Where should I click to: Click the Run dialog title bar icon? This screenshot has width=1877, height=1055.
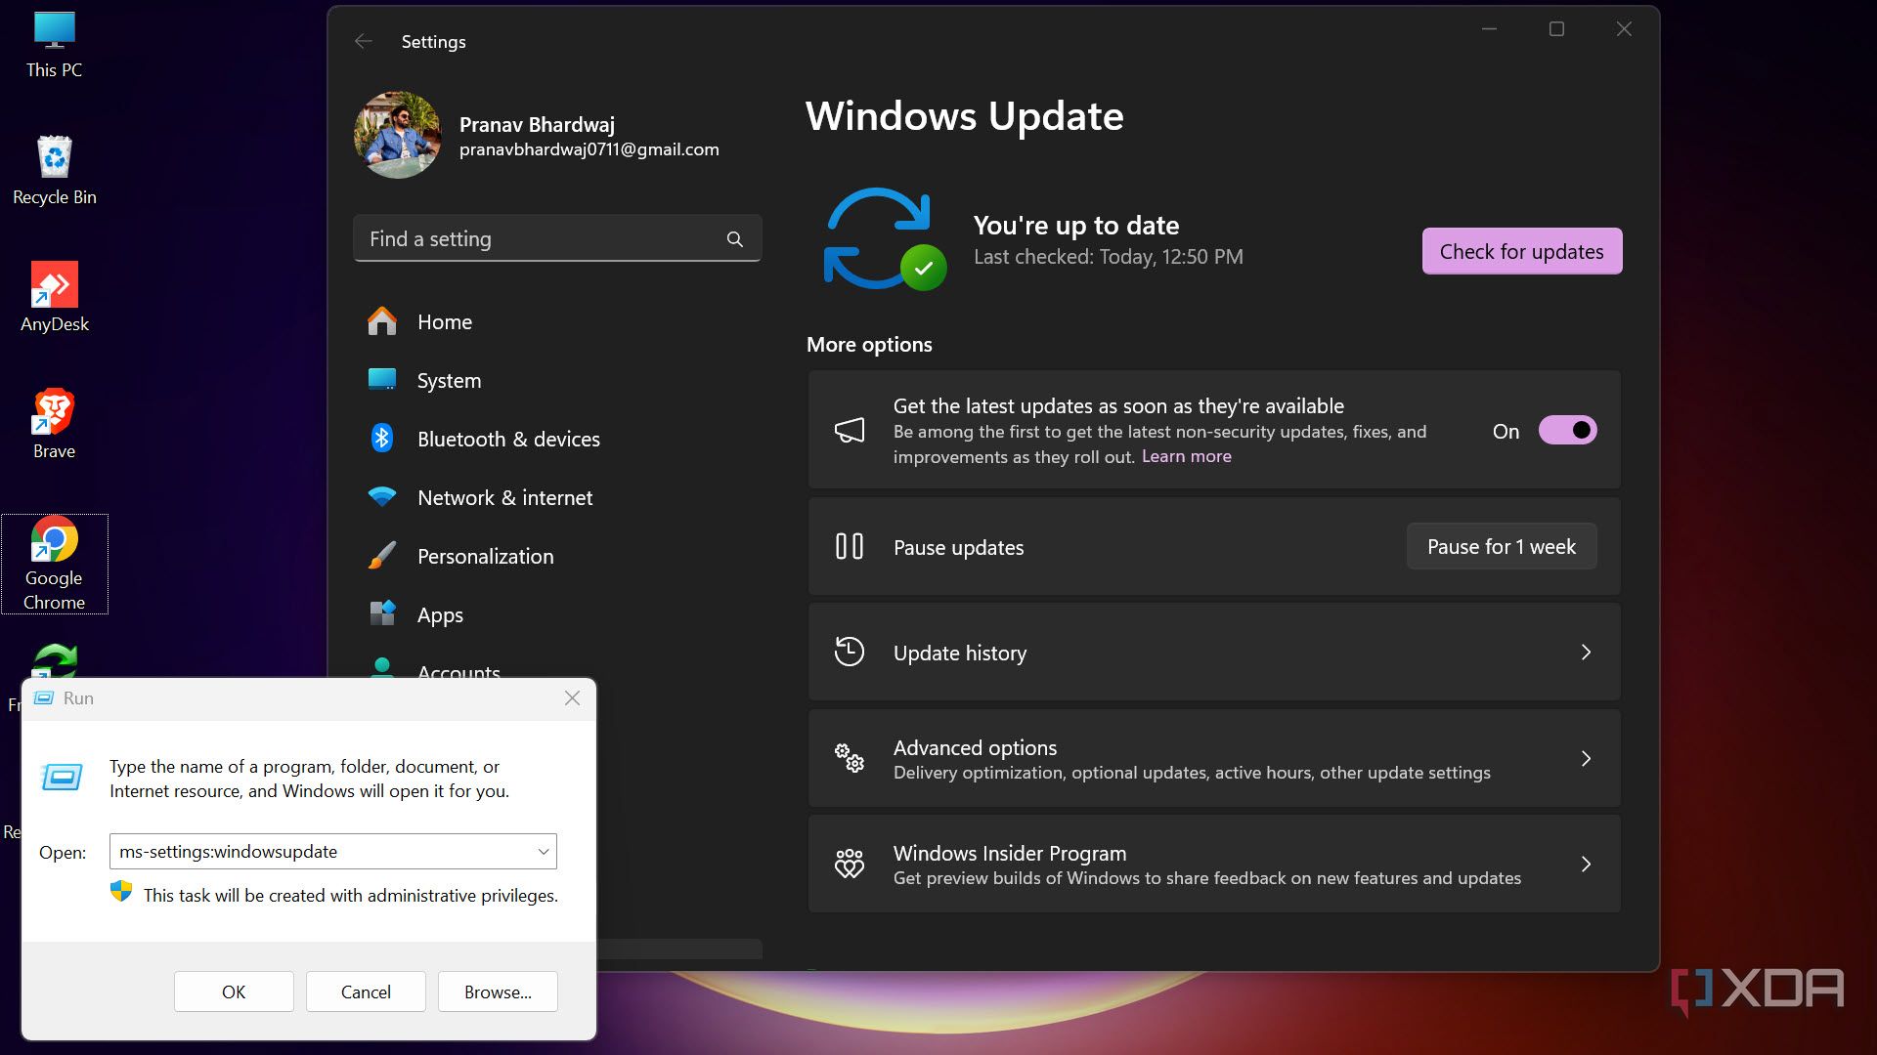(x=43, y=698)
